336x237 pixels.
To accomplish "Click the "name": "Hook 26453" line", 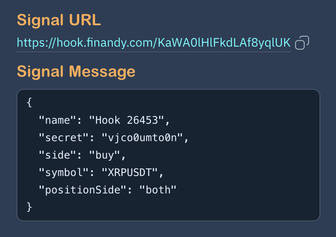I will coord(104,120).
